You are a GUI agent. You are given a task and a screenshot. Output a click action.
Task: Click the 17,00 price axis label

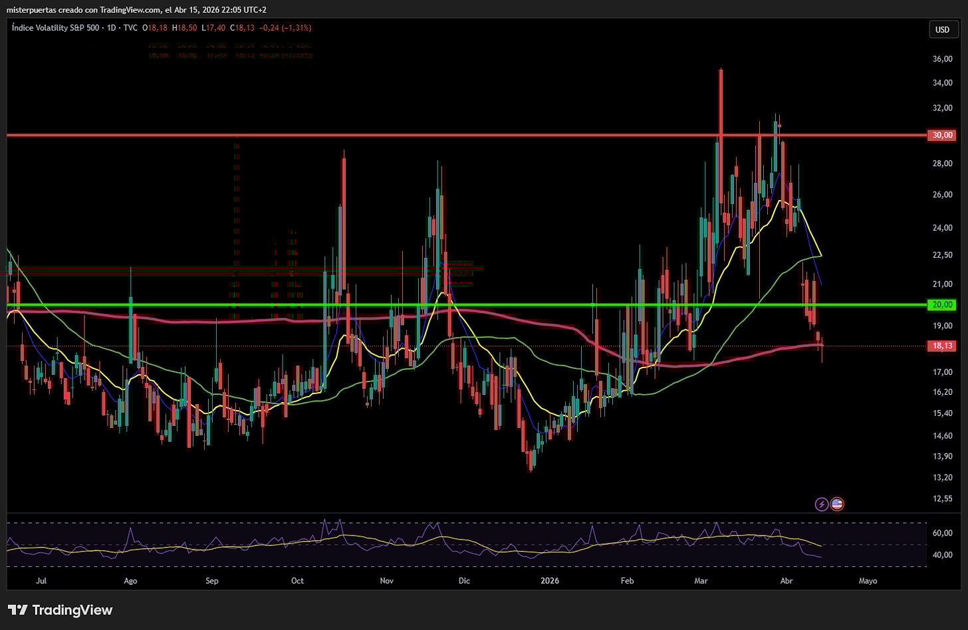click(x=942, y=372)
